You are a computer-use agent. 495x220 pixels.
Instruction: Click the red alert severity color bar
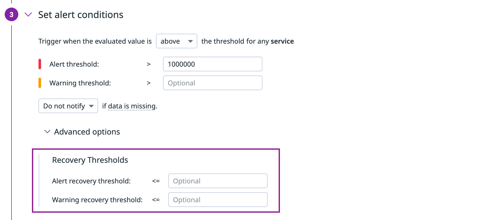coord(40,64)
